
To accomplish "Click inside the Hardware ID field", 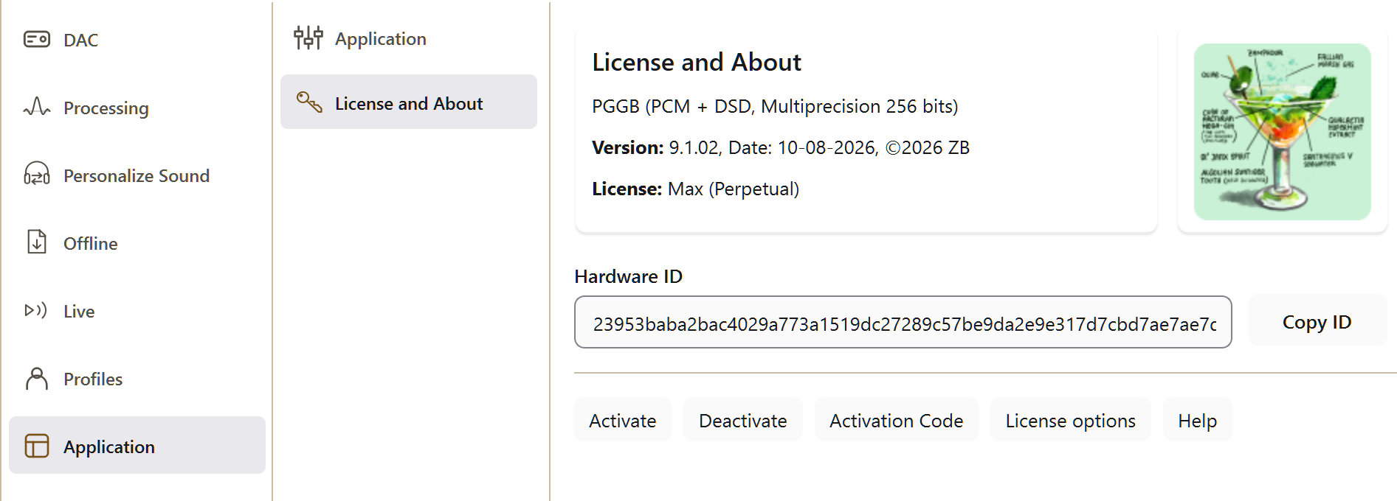I will tap(903, 322).
